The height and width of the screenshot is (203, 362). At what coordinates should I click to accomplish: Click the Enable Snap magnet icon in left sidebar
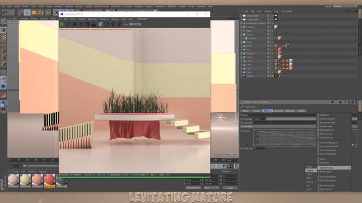click(3, 95)
